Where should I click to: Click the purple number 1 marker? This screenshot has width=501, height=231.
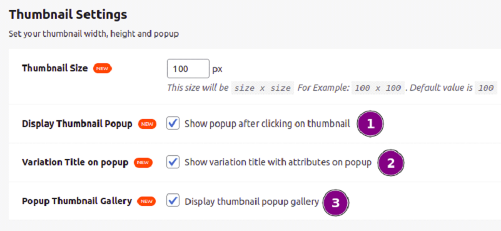click(x=370, y=124)
